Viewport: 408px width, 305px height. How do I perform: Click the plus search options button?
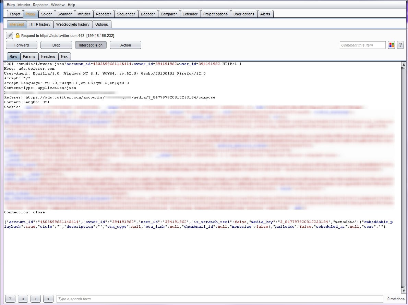click(36, 299)
